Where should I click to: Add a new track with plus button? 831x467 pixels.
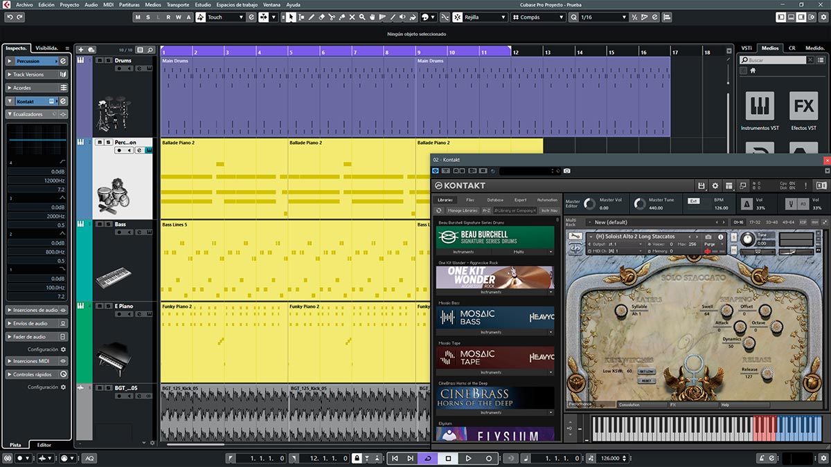(x=81, y=50)
